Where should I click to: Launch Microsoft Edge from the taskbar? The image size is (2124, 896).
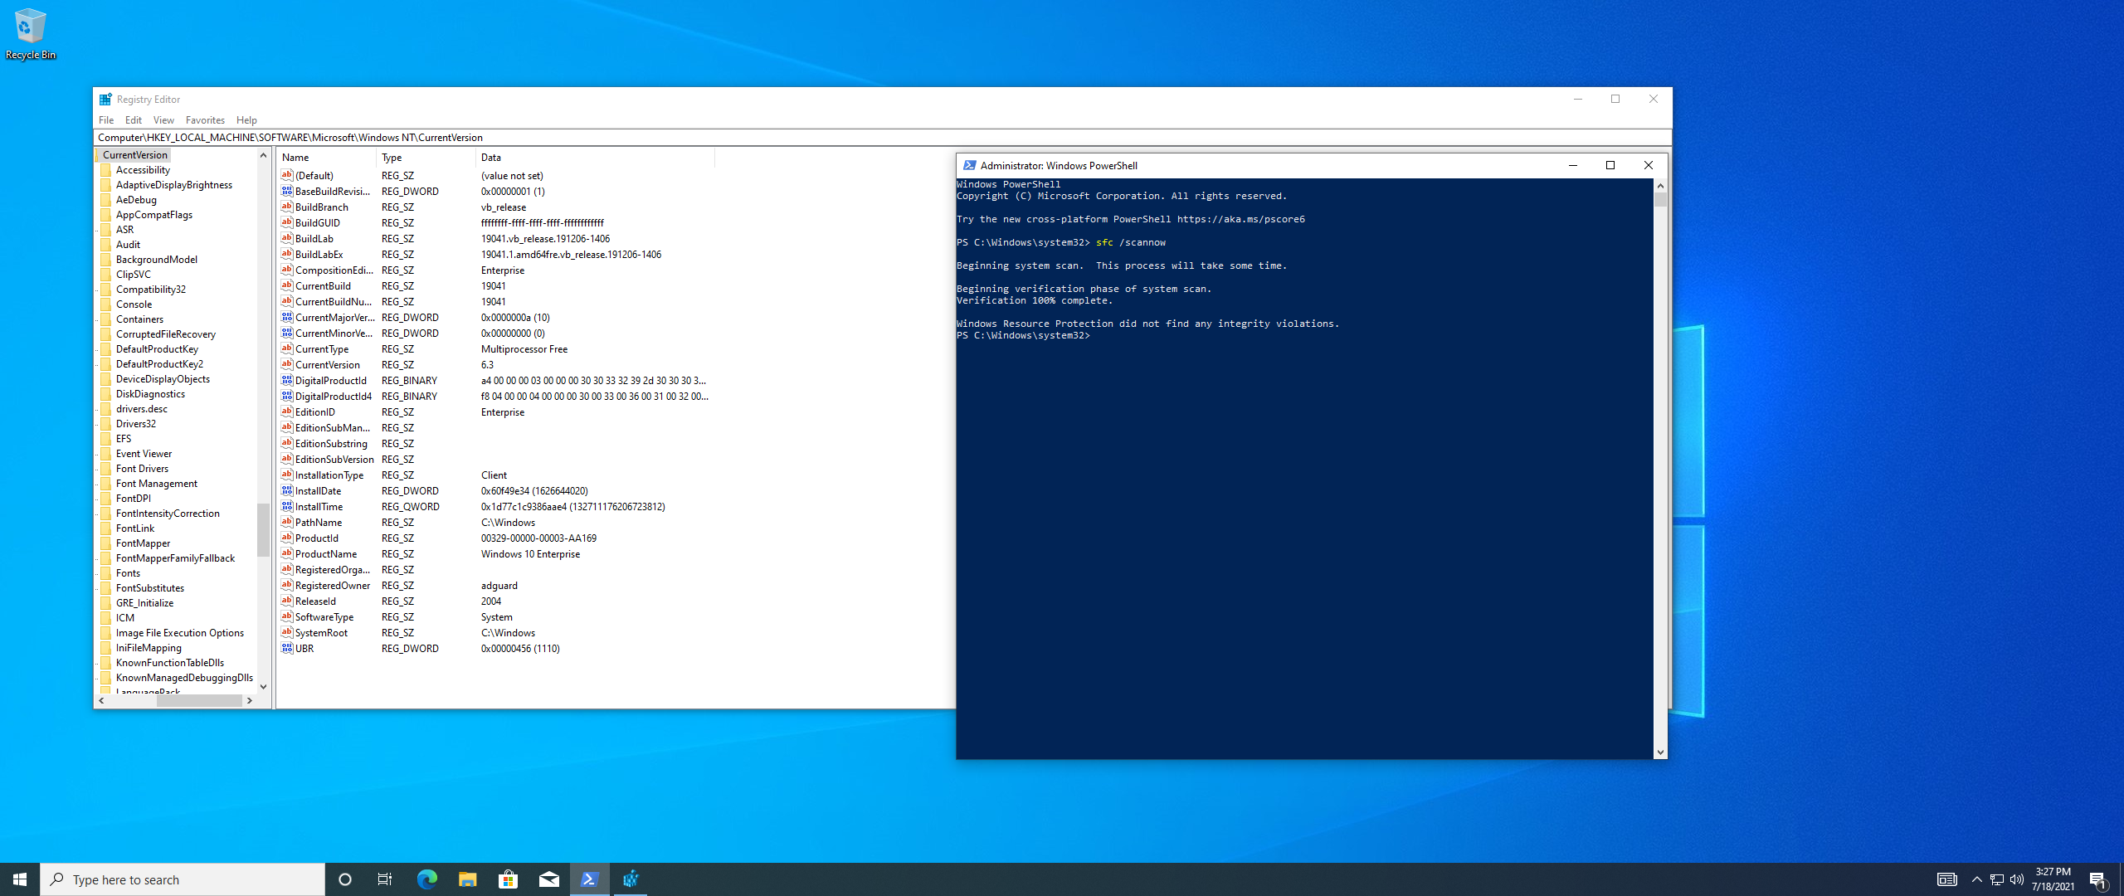pyautogui.click(x=426, y=879)
